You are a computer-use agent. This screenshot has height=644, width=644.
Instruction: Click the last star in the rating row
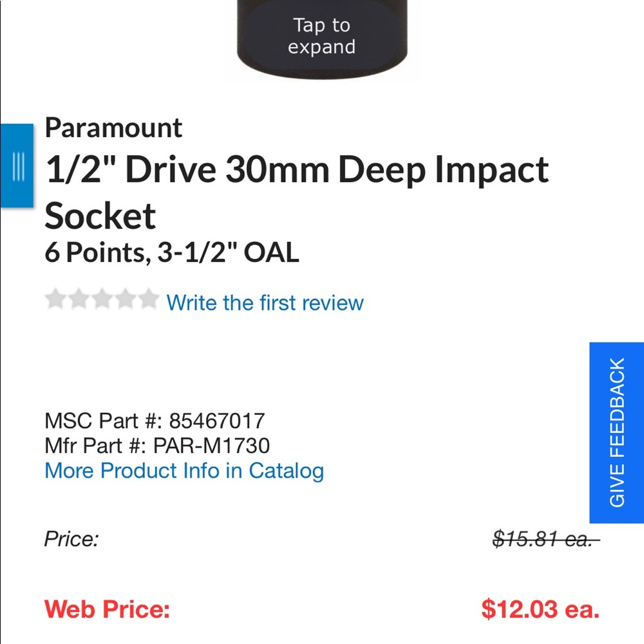tap(148, 299)
